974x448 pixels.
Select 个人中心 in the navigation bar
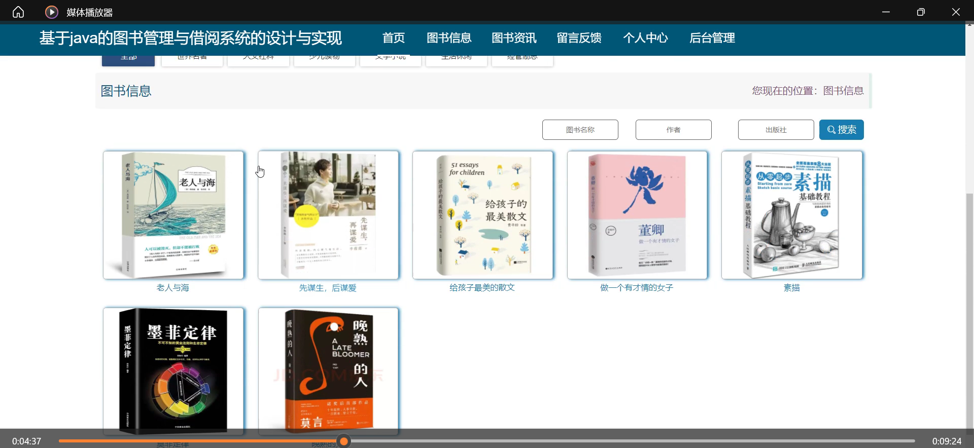[x=645, y=38]
